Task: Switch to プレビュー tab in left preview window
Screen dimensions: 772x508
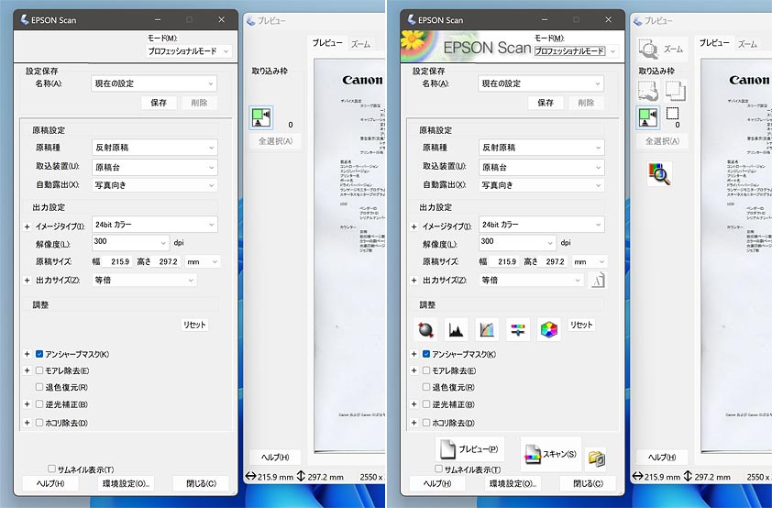Action: 327,43
